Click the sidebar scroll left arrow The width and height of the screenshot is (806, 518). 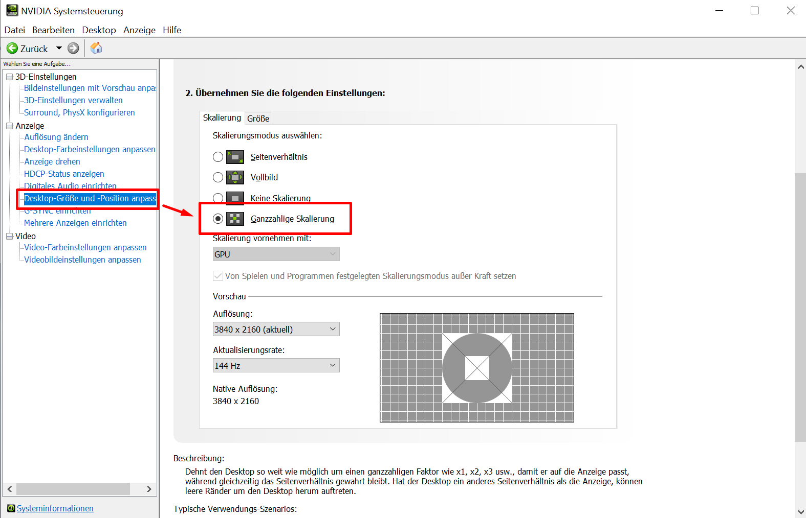pos(10,489)
